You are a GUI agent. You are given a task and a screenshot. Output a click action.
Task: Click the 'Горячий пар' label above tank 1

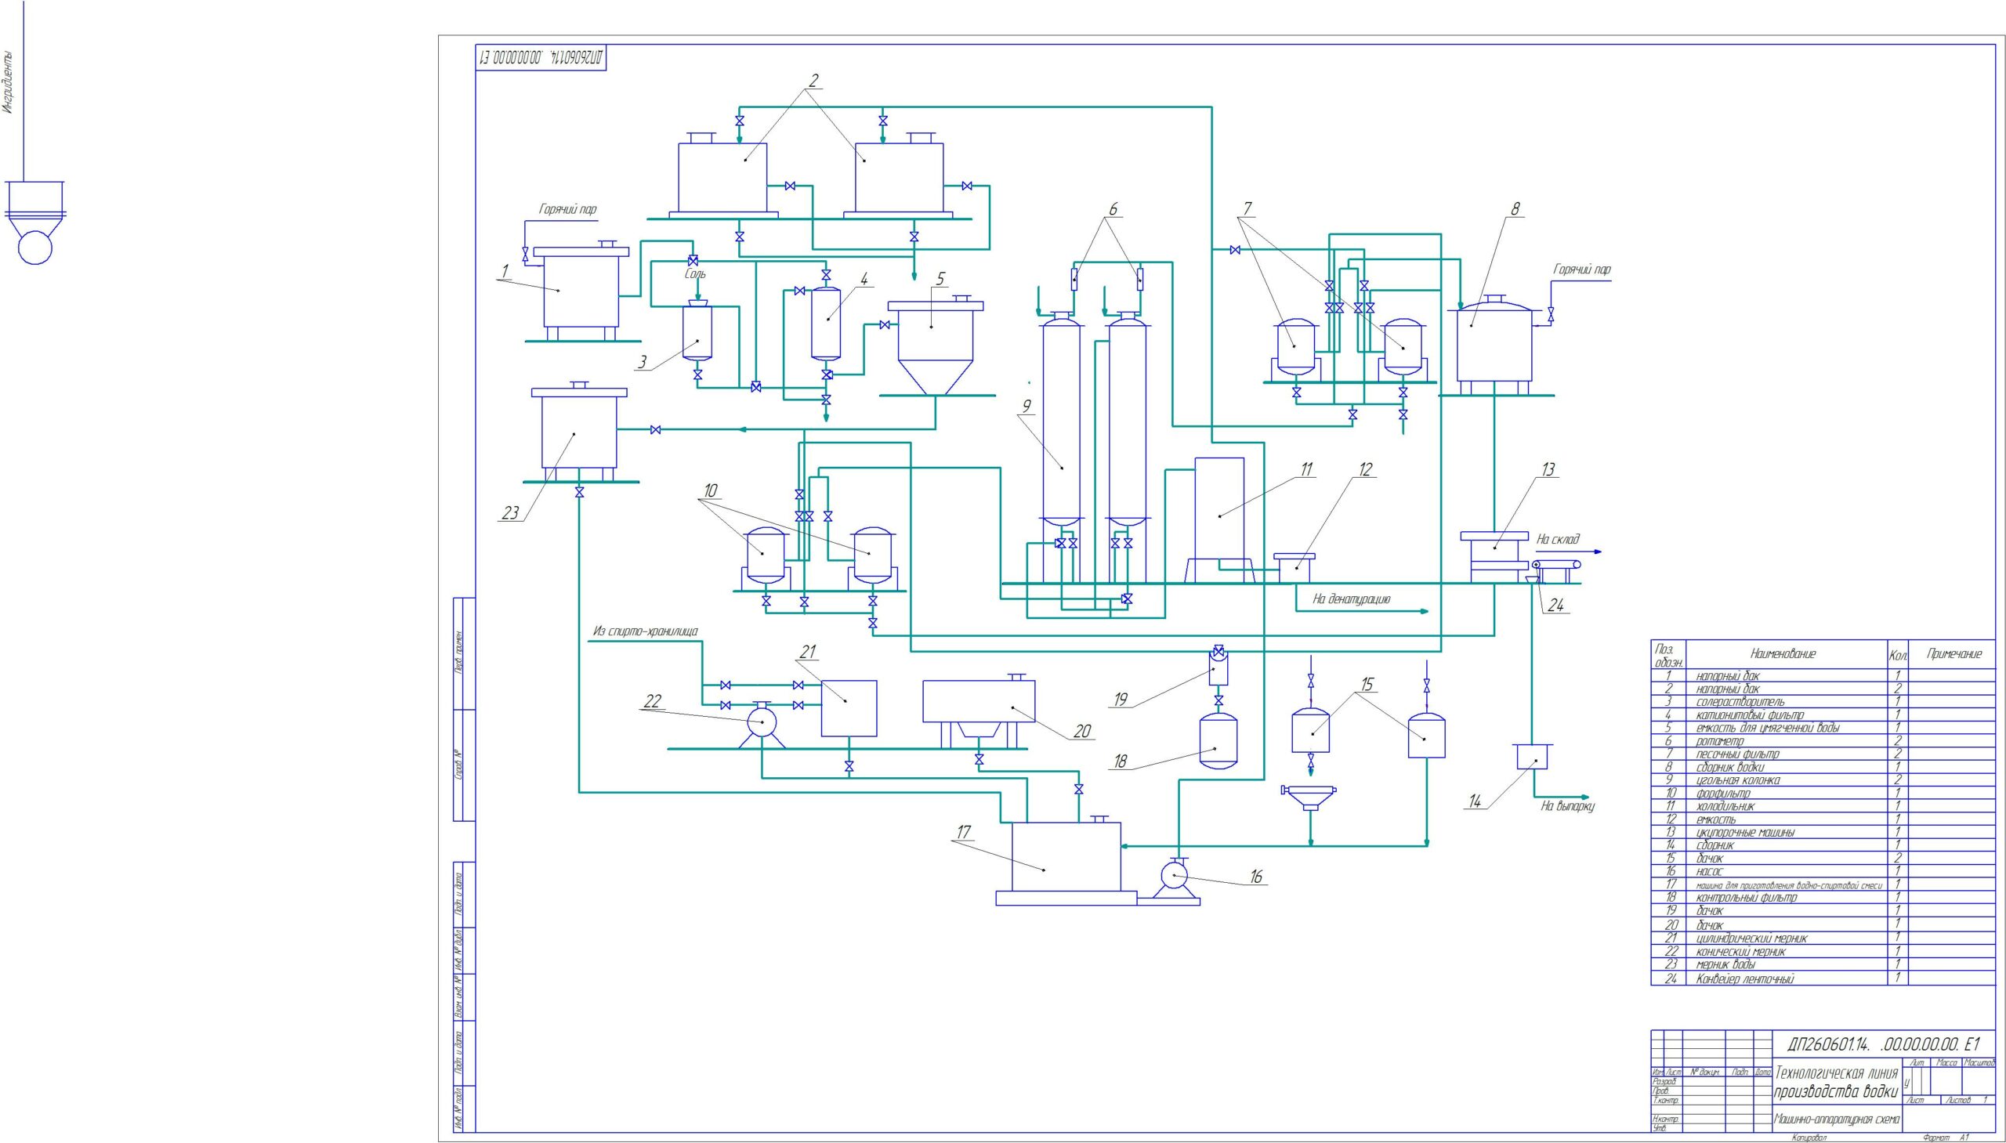(567, 211)
